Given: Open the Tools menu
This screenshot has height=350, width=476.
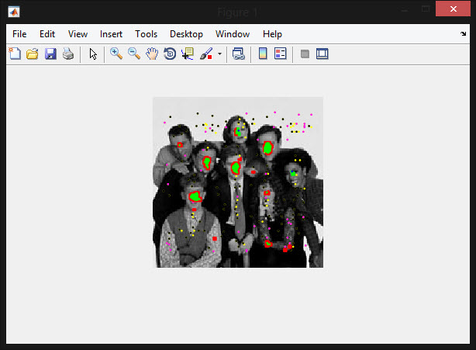Looking at the screenshot, I should 146,34.
